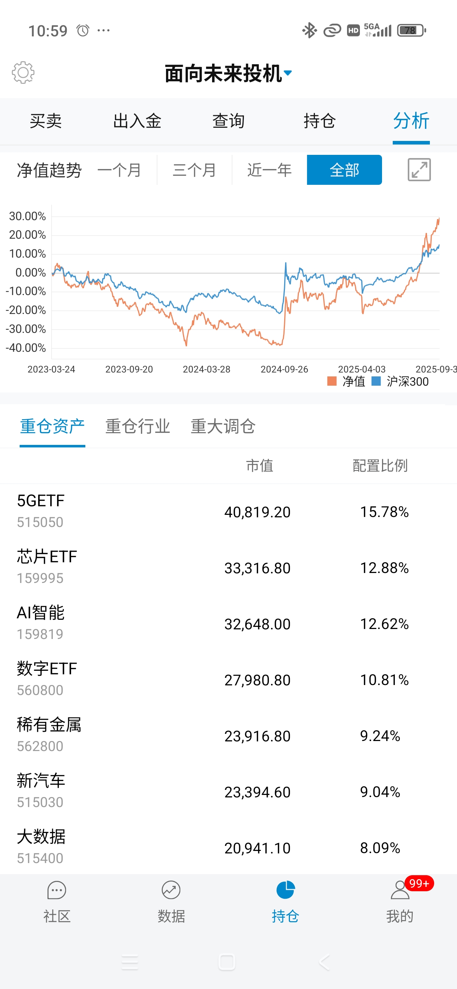
Task: Switch to the 重大调仓 tab
Action: (x=223, y=427)
